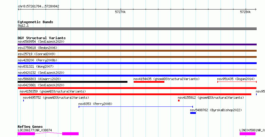Select the thin red nsv951435 span
The height and width of the screenshot is (137, 265).
237,82
